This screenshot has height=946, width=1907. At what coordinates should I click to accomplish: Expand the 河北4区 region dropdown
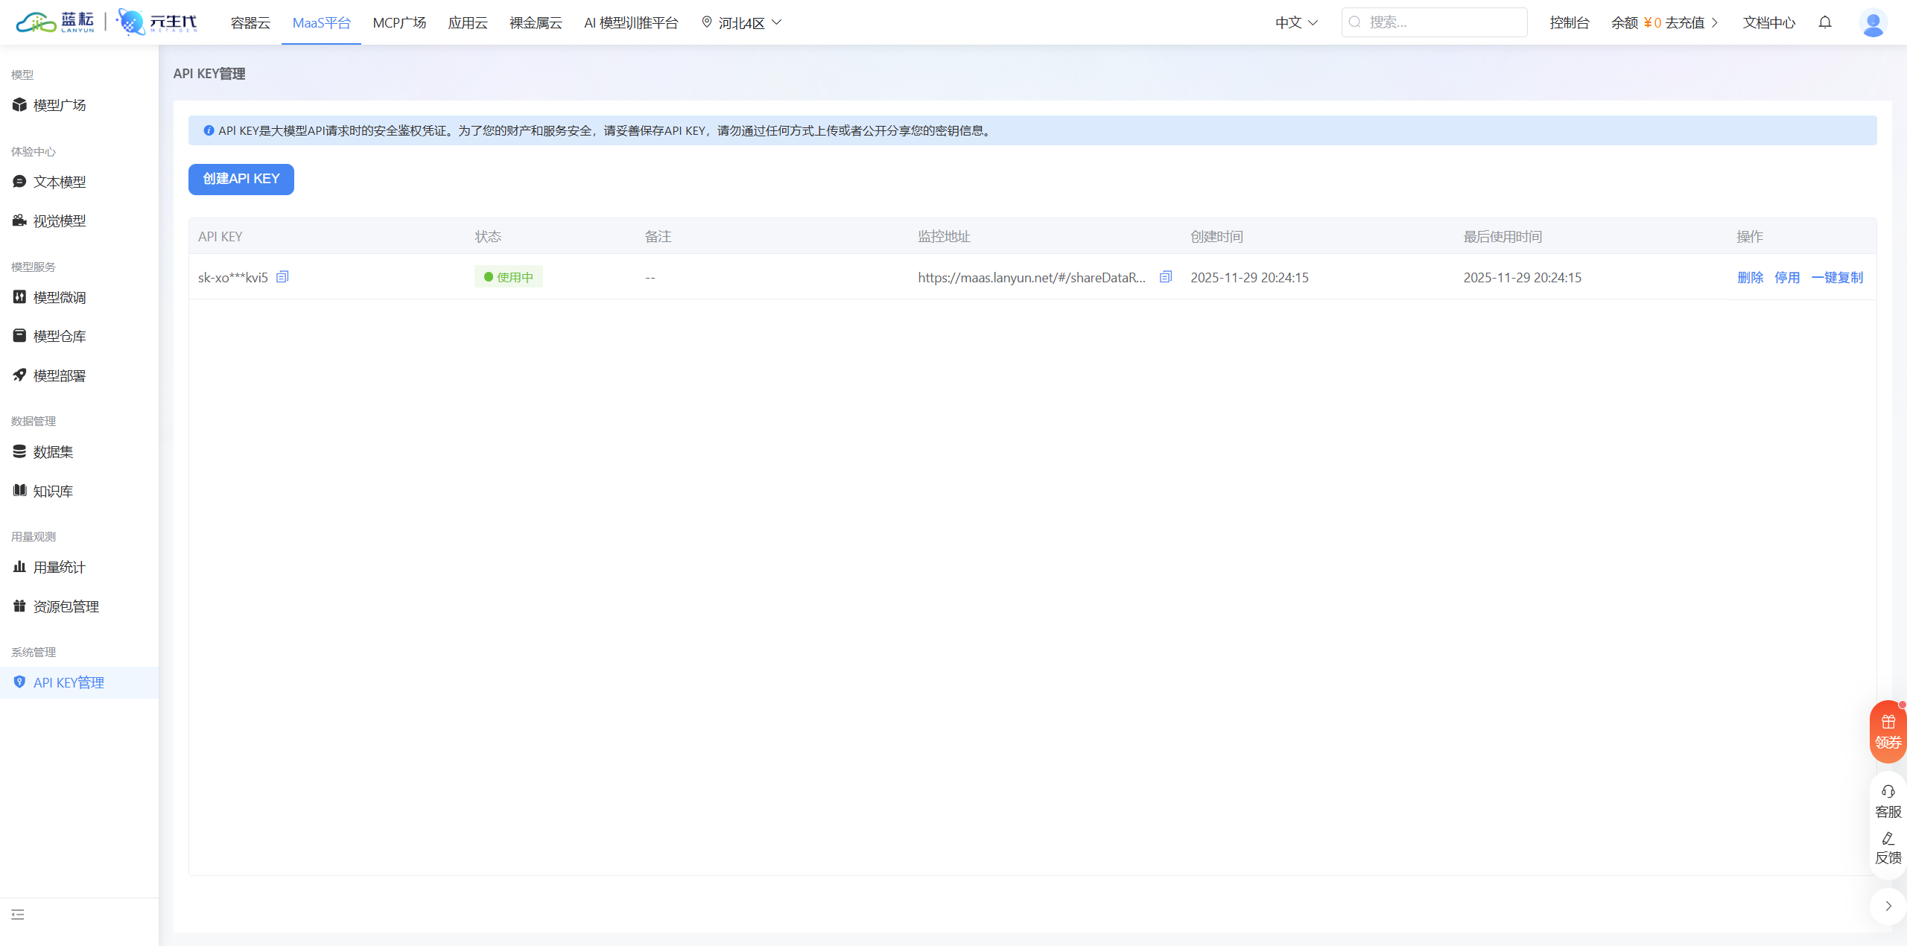[x=743, y=22]
